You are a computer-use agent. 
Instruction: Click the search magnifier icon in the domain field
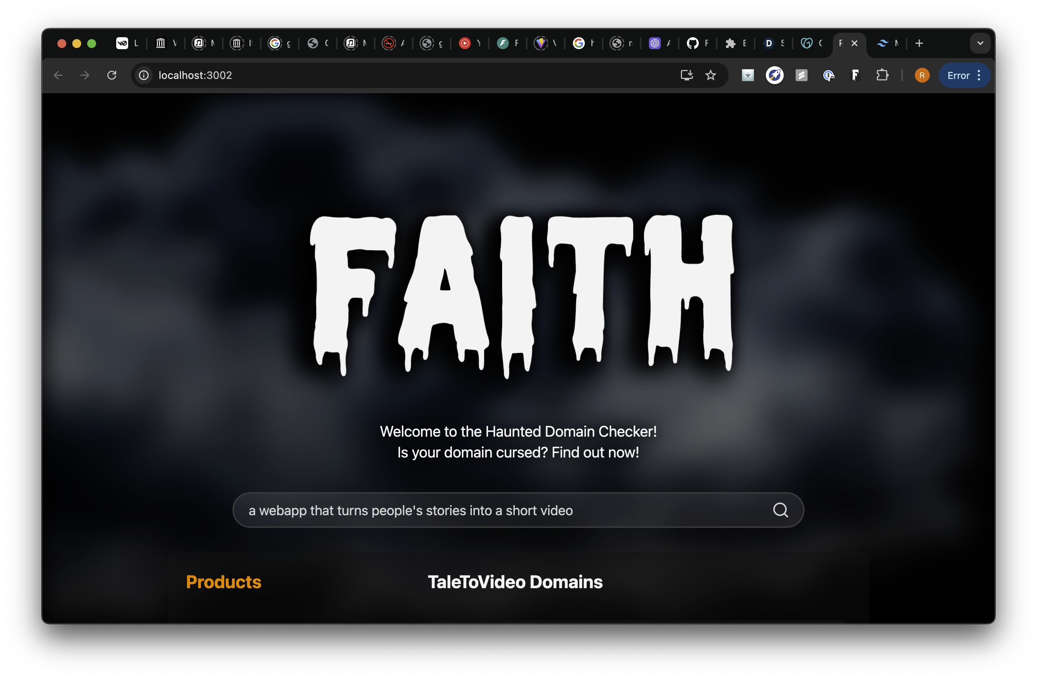(x=780, y=510)
